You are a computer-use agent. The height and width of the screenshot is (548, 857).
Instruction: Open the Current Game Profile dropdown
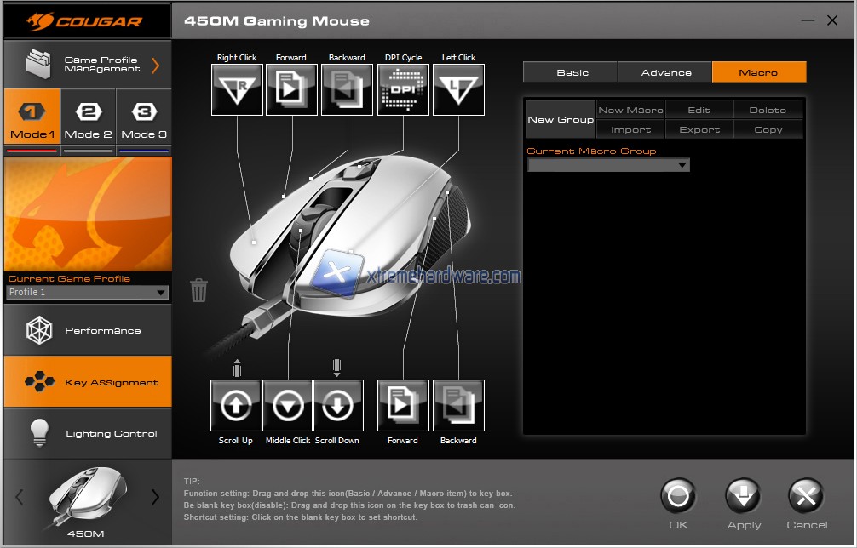(x=87, y=293)
